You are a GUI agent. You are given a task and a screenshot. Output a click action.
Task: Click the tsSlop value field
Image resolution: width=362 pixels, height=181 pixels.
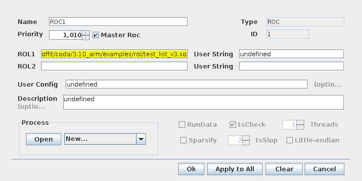click(235, 140)
